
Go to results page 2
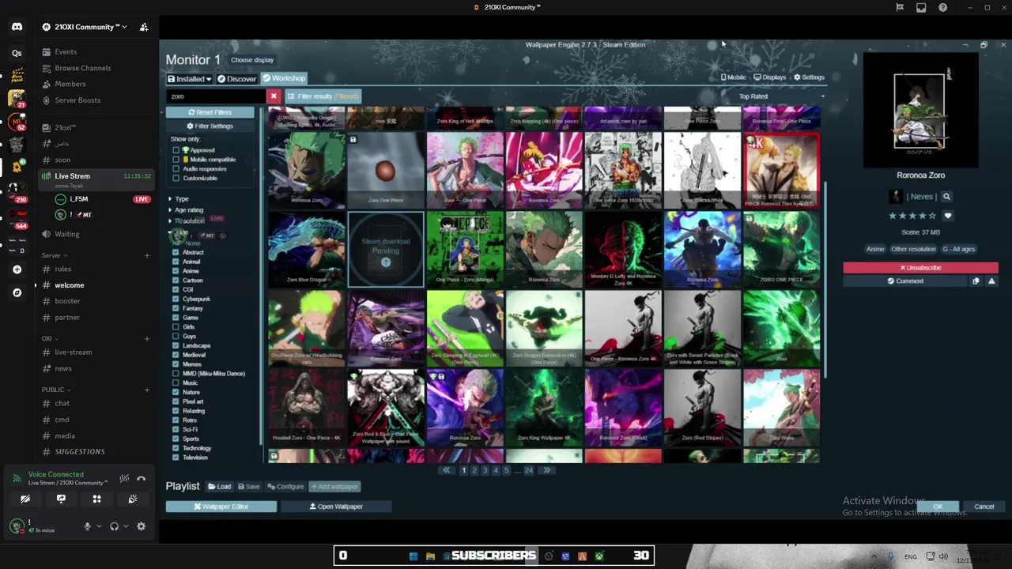pyautogui.click(x=474, y=470)
